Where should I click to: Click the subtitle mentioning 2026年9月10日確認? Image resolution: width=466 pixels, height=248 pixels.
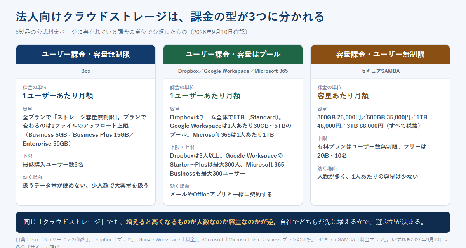[x=131, y=32]
